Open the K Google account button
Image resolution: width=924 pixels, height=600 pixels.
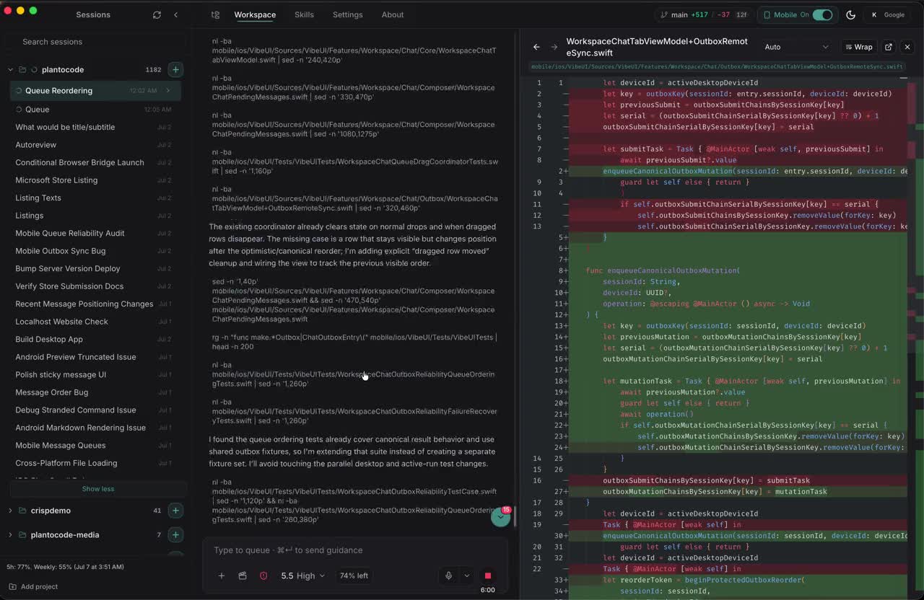point(888,14)
